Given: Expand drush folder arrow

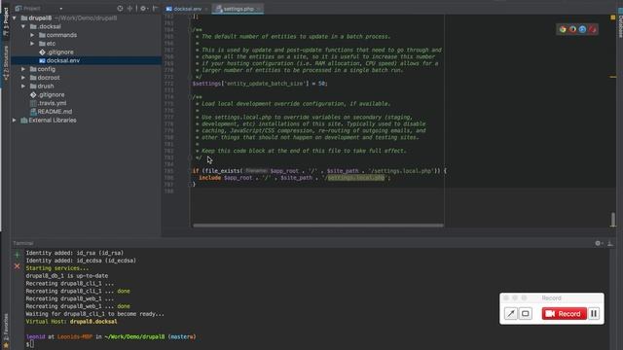Looking at the screenshot, I should pyautogui.click(x=23, y=87).
